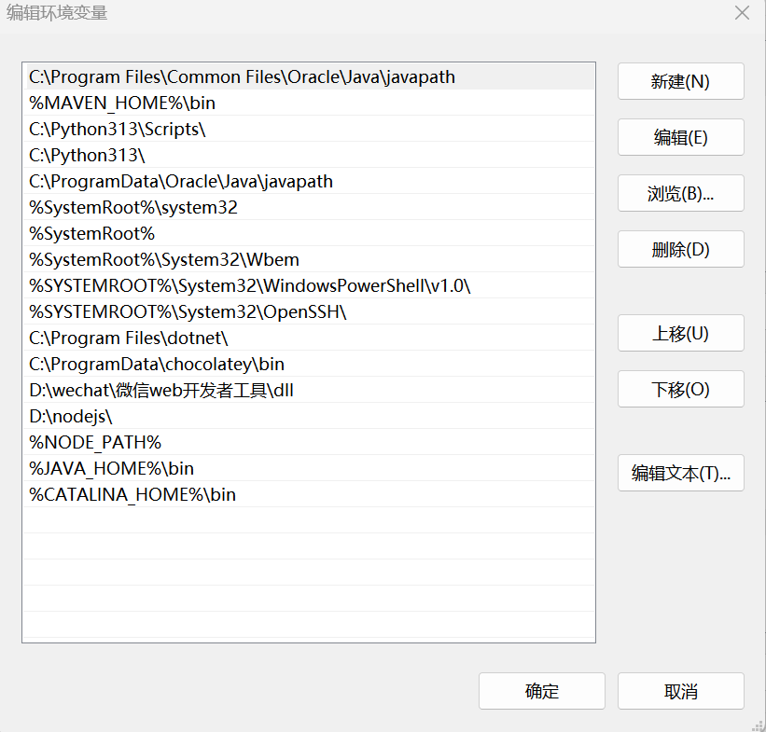Viewport: 766px width, 732px height.
Task: Select the %SystemRoot%\System32\Wbem entry
Action: point(309,259)
